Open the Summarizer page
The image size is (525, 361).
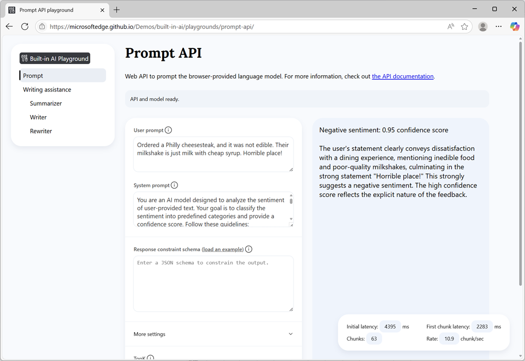[46, 103]
